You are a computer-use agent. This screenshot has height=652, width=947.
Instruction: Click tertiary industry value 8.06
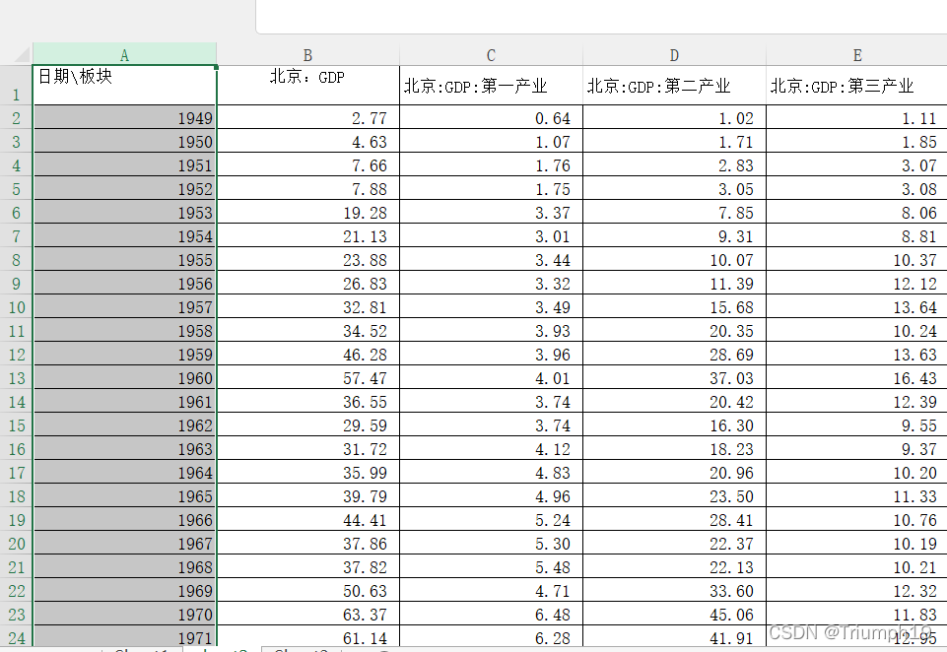click(x=857, y=213)
